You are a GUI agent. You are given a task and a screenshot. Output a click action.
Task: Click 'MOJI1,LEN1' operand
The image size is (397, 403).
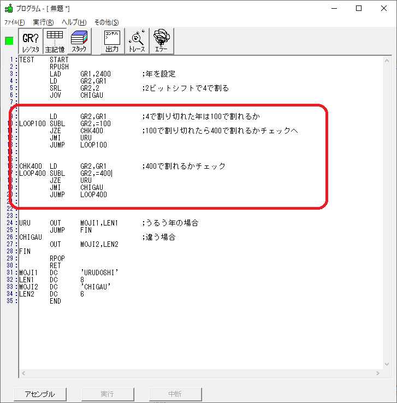(x=99, y=223)
